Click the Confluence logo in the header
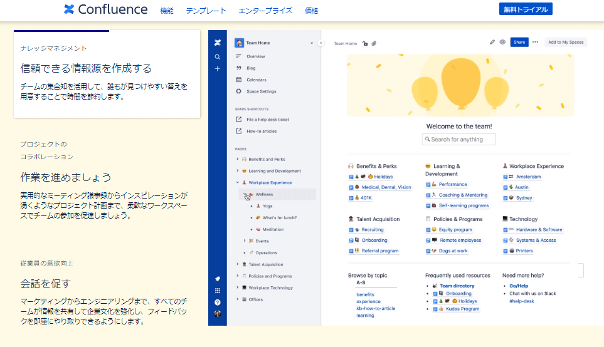Viewport: 604px width, 347px height. coord(105,9)
